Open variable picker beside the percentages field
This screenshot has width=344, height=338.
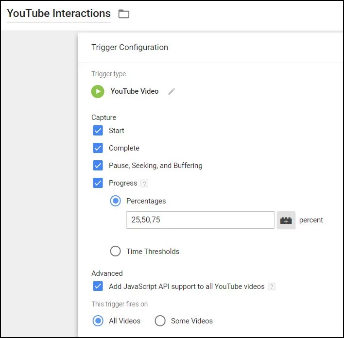286,220
